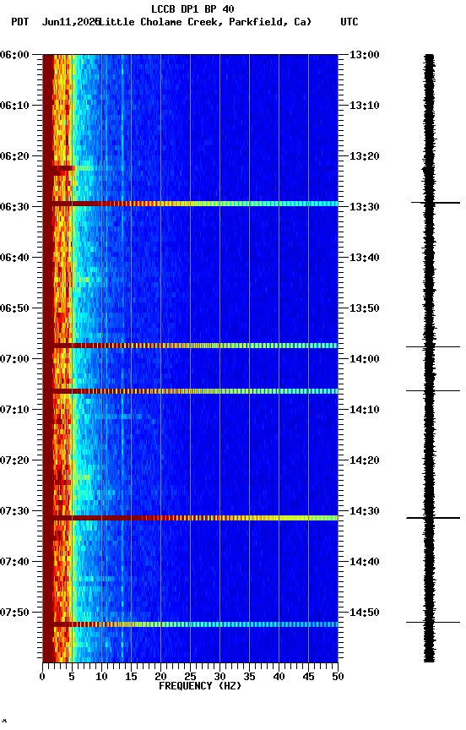This screenshot has height=730, width=466.
Task: Click the 25 Hz frequency axis tick label
Action: 190,677
